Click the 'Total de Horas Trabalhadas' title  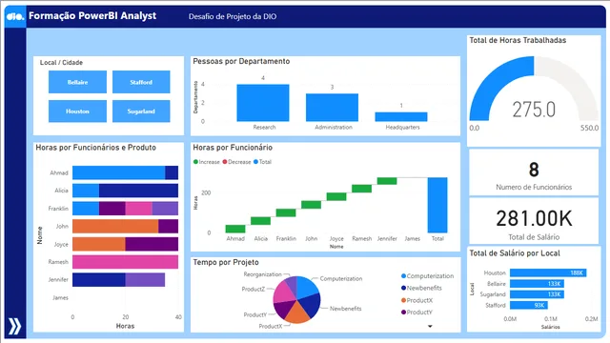click(x=518, y=40)
